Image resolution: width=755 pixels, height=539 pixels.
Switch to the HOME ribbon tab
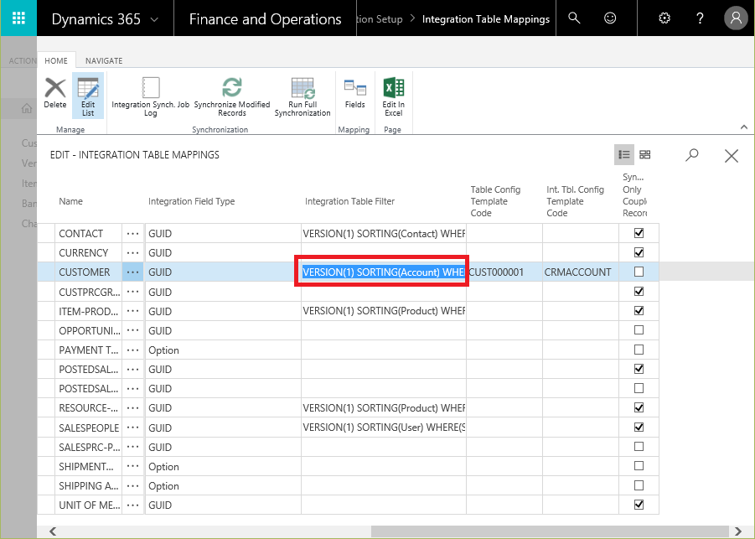(x=56, y=60)
